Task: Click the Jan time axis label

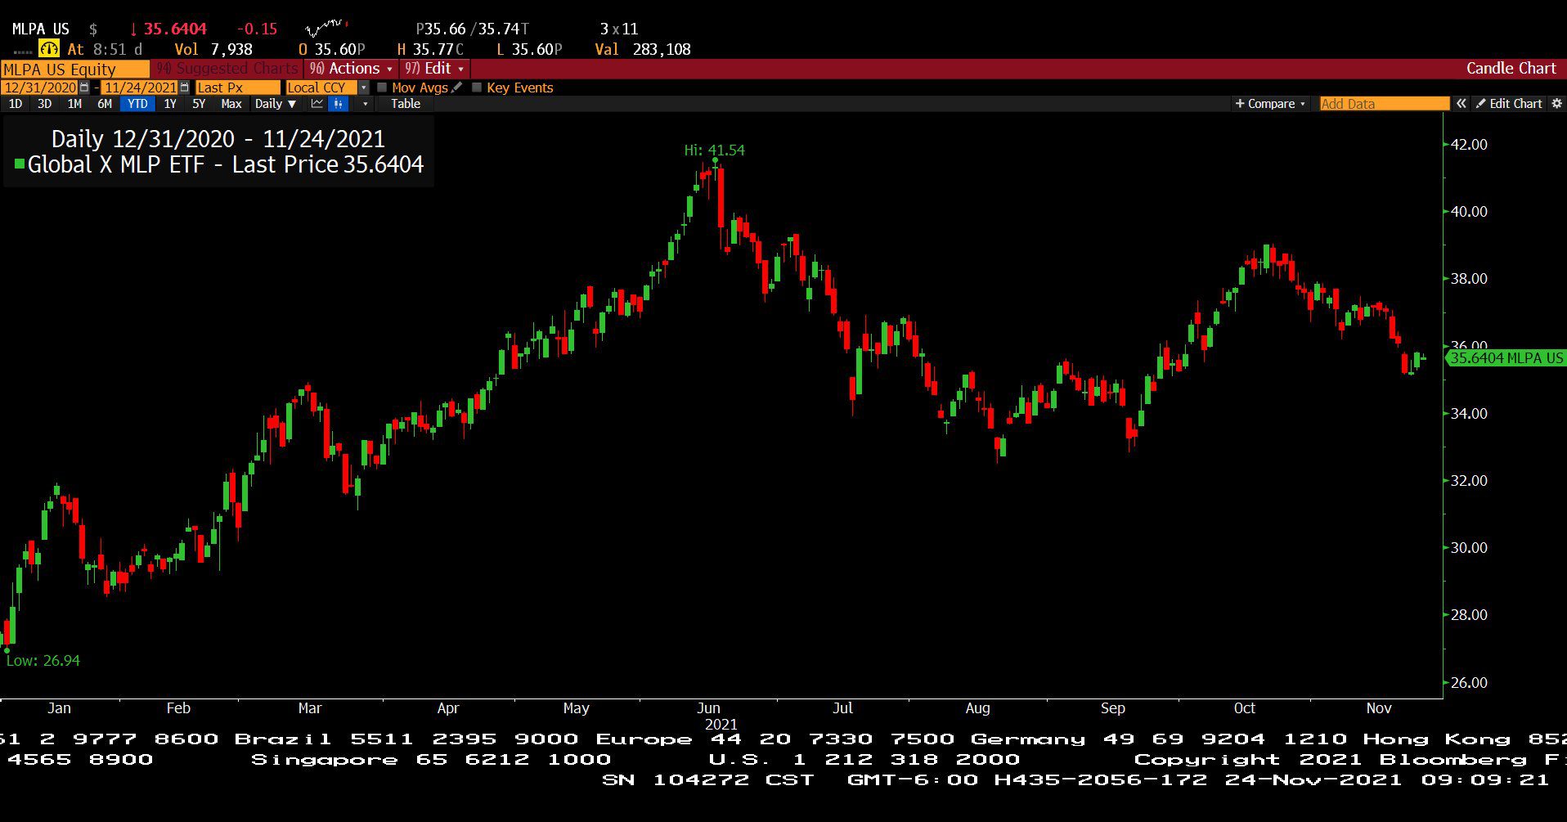Action: tap(59, 708)
